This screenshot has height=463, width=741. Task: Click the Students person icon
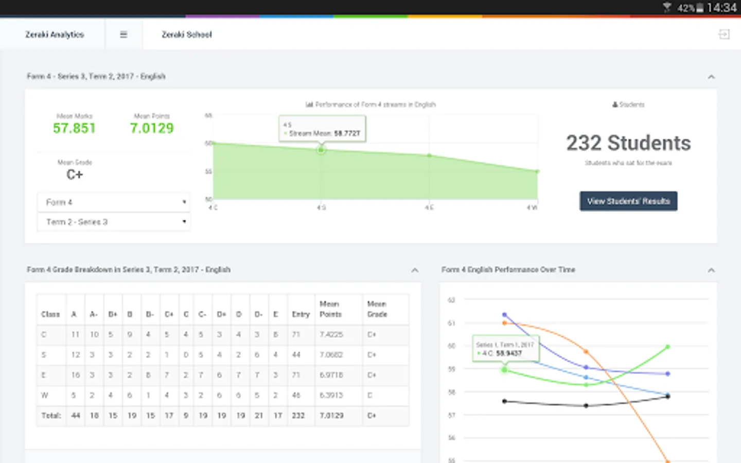(x=614, y=104)
